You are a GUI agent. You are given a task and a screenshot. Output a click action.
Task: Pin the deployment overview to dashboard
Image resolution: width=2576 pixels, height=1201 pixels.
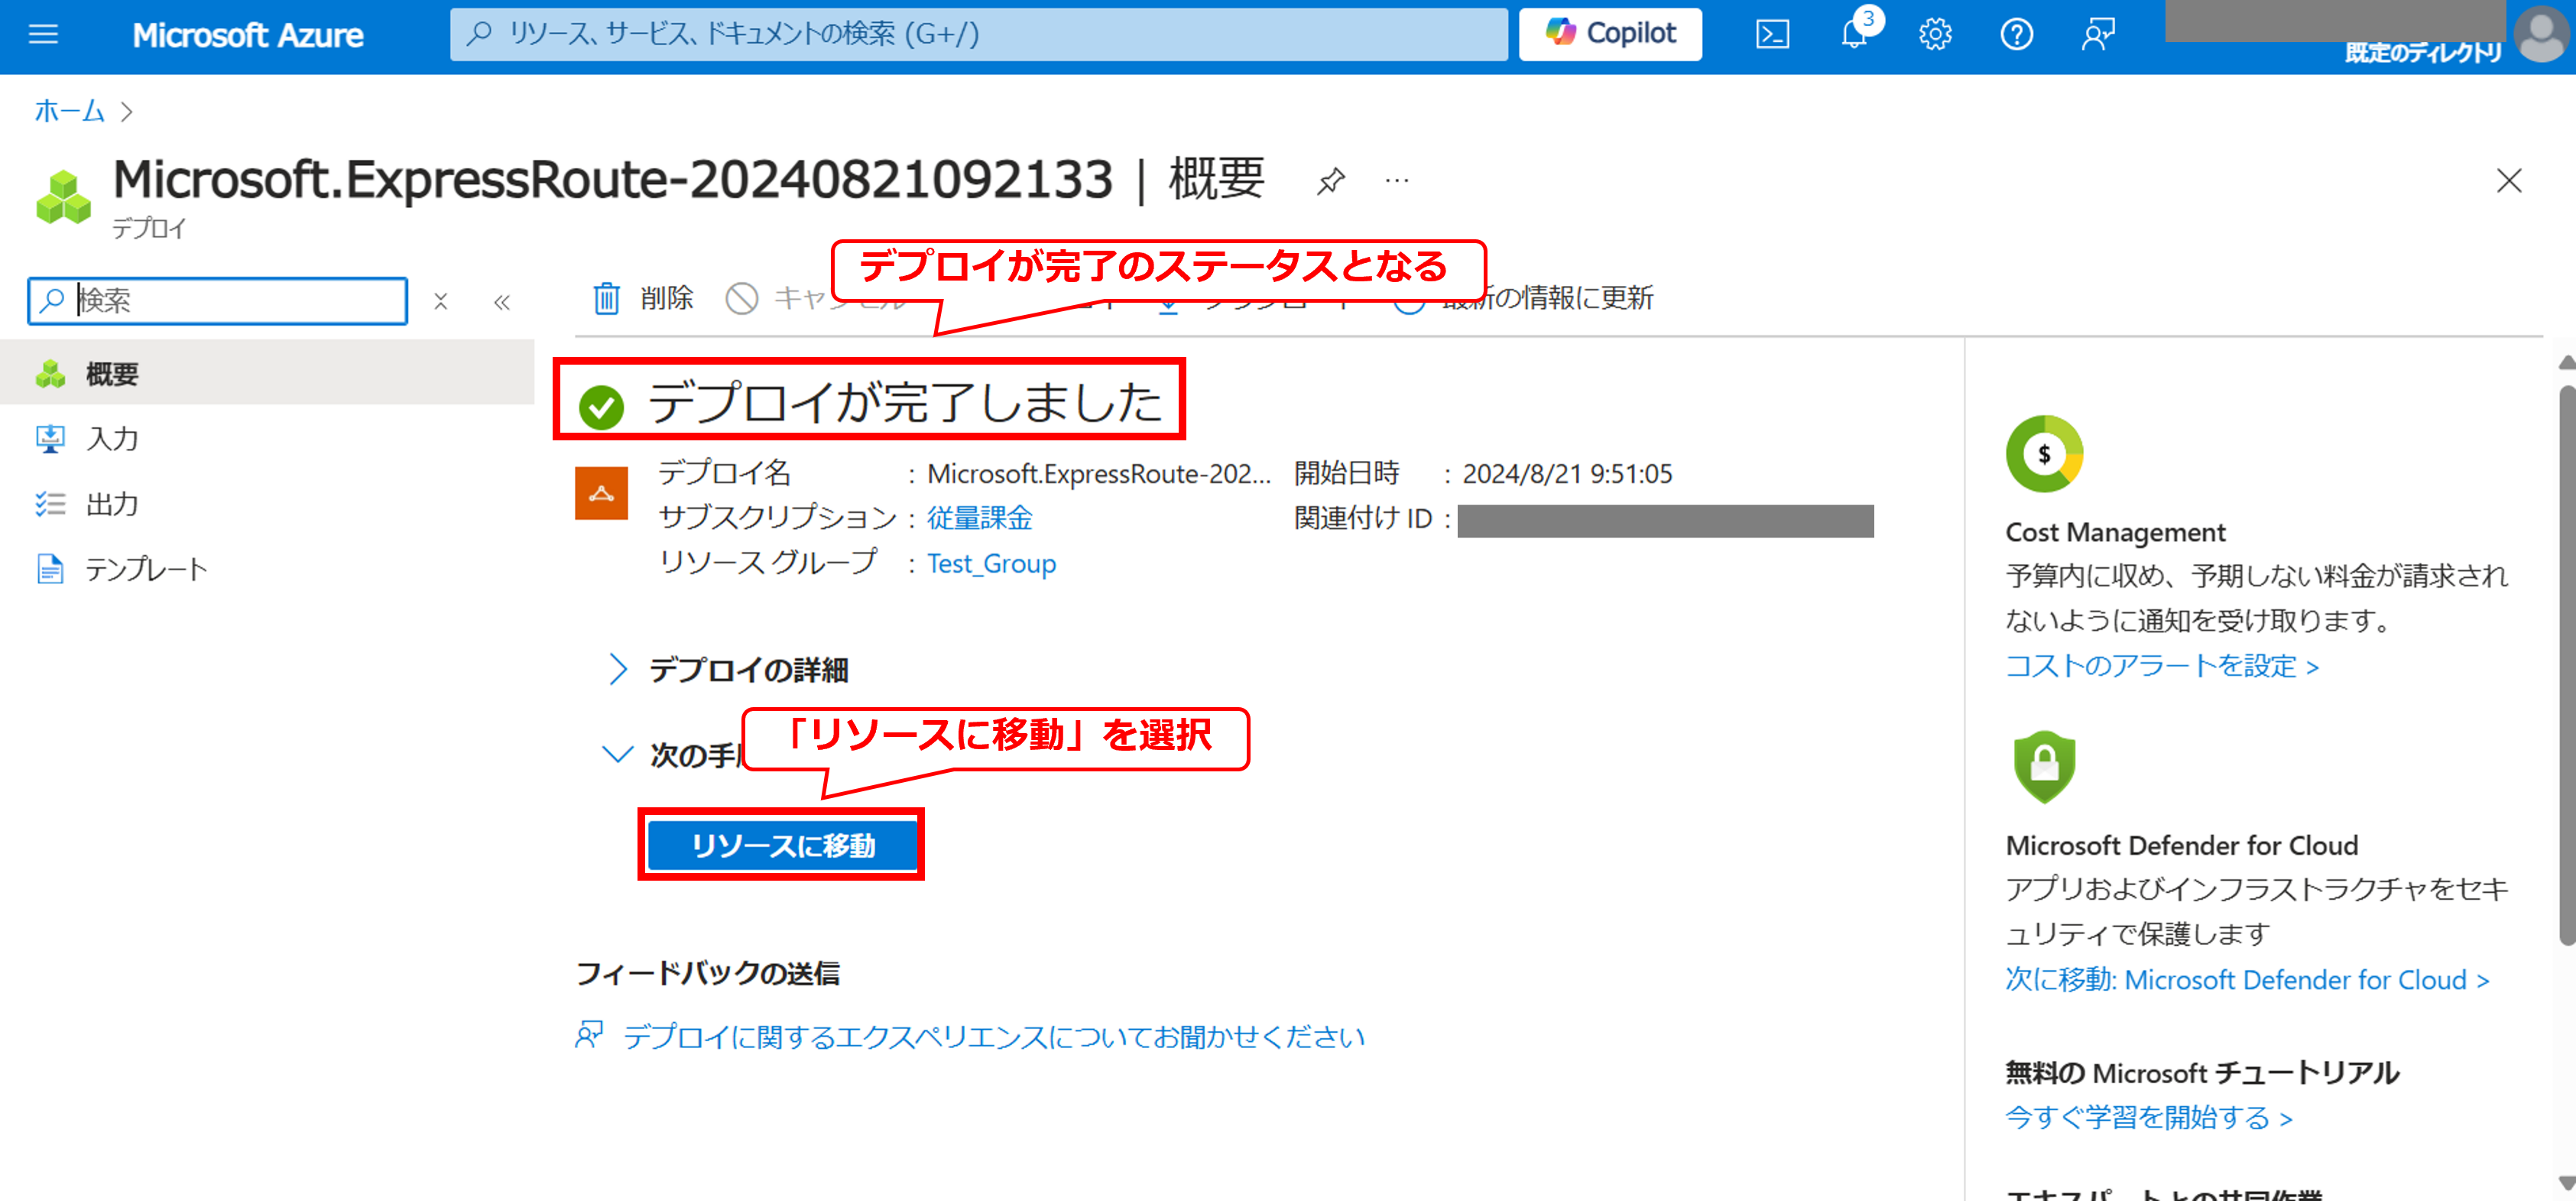(x=1331, y=181)
